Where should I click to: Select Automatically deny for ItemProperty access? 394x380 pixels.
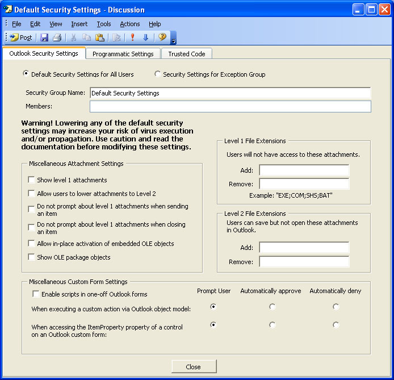point(336,325)
